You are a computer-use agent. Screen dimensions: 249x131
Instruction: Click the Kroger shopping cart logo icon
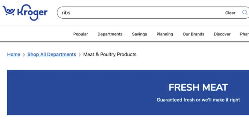(9, 11)
